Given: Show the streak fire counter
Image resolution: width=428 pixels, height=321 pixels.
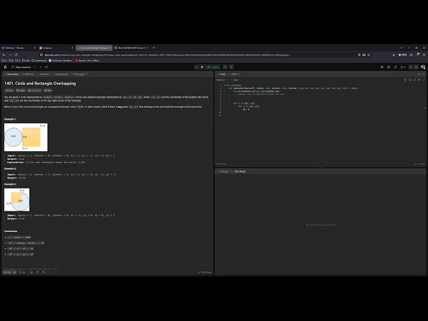Looking at the screenshot, I should [x=403, y=67].
